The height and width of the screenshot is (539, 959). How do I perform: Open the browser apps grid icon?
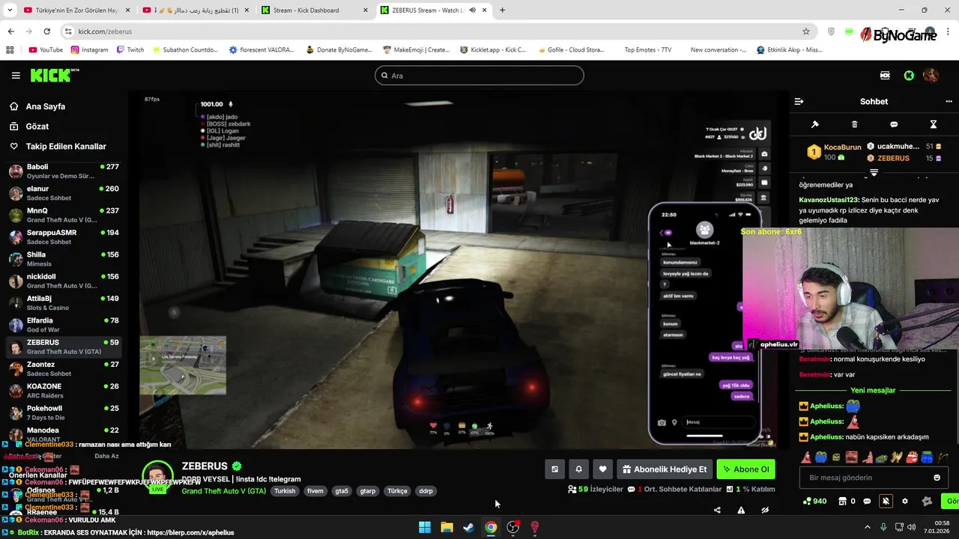tap(10, 50)
